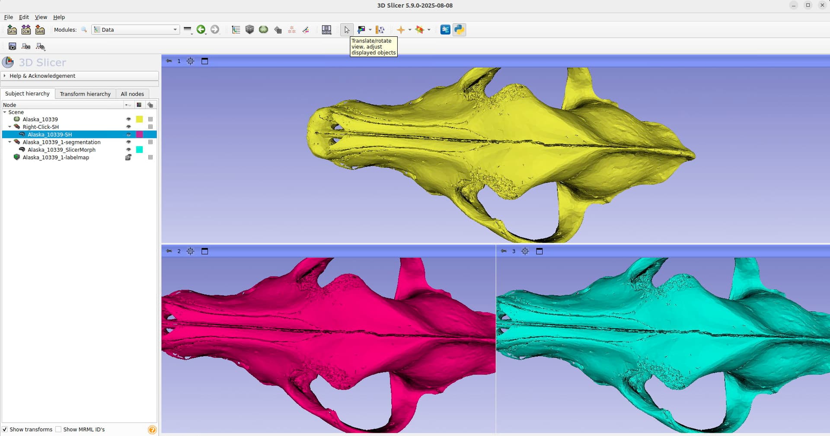Image resolution: width=830 pixels, height=436 pixels.
Task: Click the capture screenshot icon
Action: 12,46
